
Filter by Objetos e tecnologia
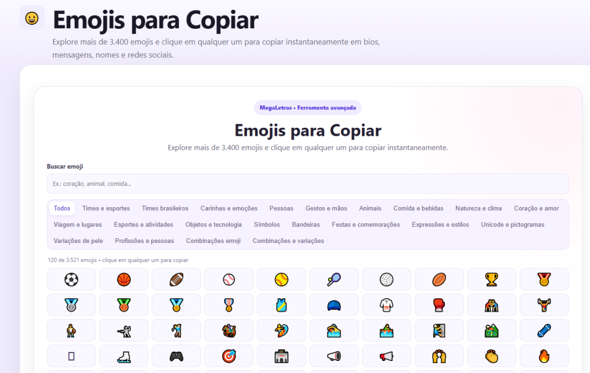(214, 224)
